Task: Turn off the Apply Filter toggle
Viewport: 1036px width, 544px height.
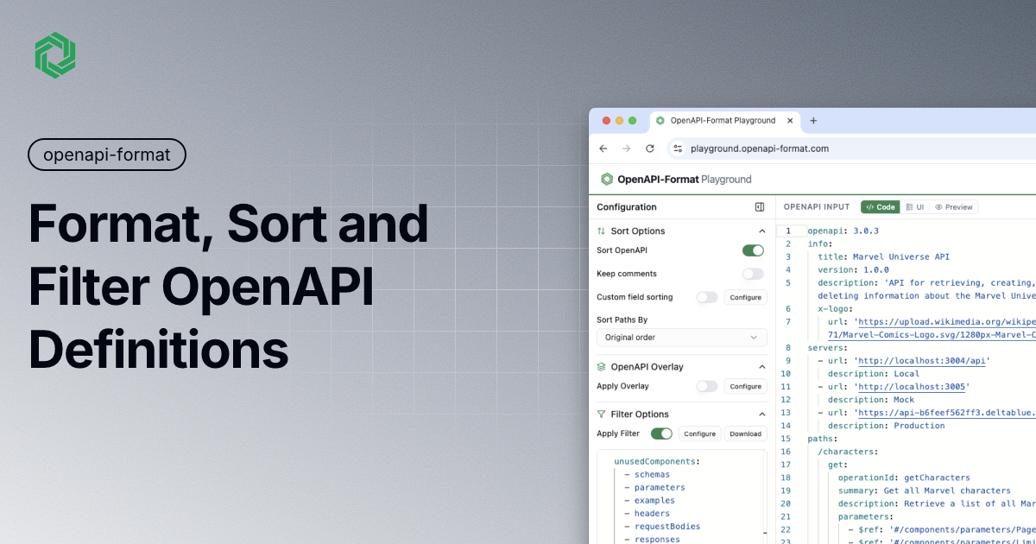Action: [x=661, y=433]
